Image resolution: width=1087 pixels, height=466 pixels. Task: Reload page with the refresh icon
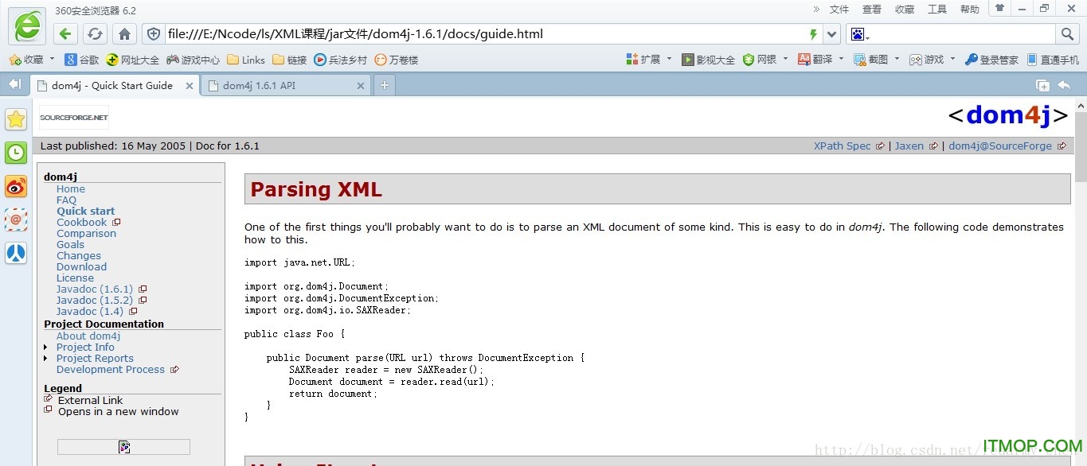pyautogui.click(x=95, y=34)
